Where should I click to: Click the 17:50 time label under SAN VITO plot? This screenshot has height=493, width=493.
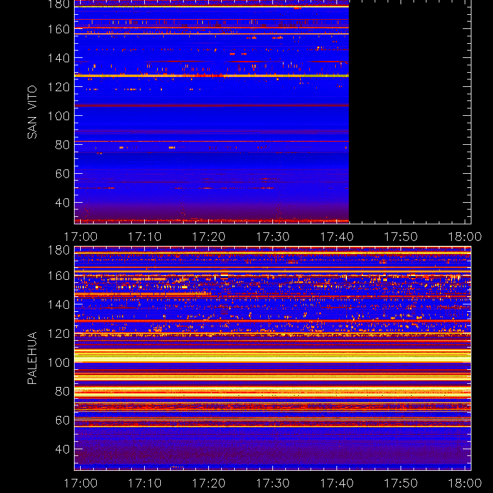(401, 237)
